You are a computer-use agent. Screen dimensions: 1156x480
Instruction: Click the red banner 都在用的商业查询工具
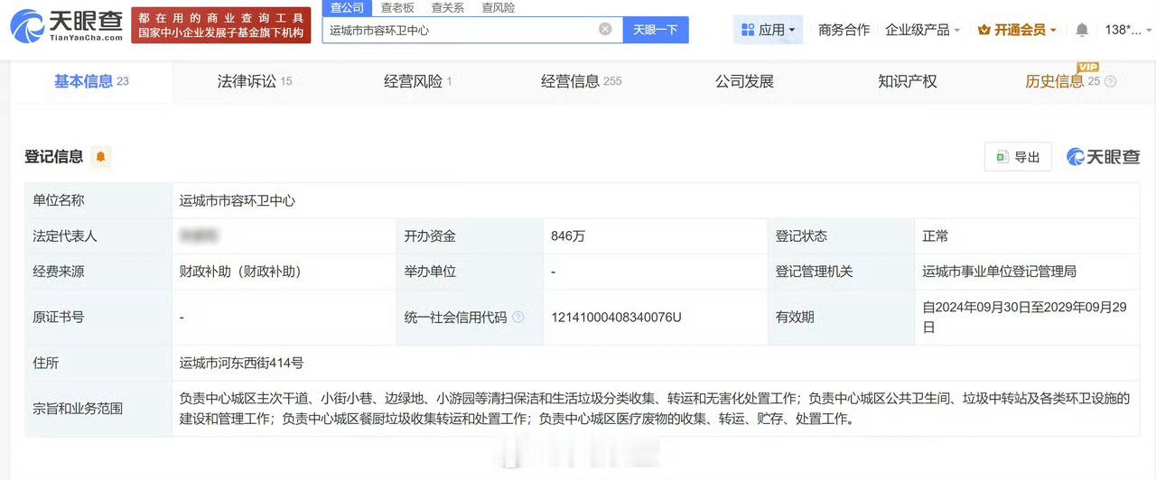click(221, 25)
